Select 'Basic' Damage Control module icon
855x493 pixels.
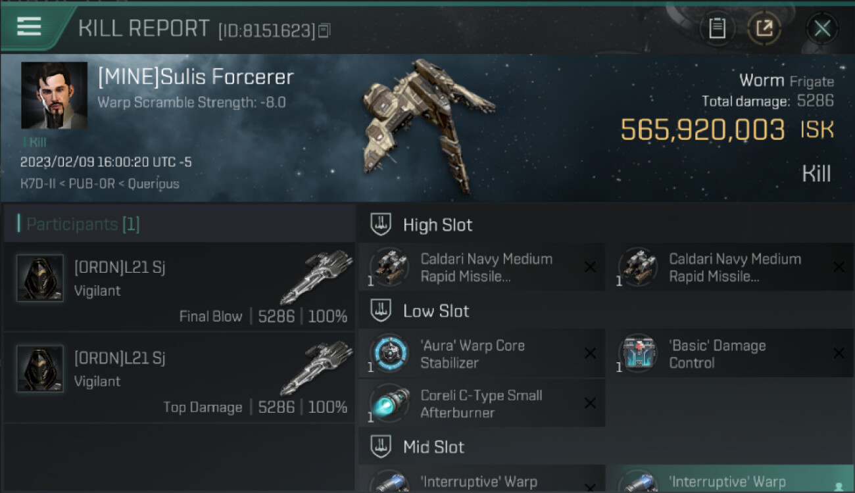click(637, 354)
